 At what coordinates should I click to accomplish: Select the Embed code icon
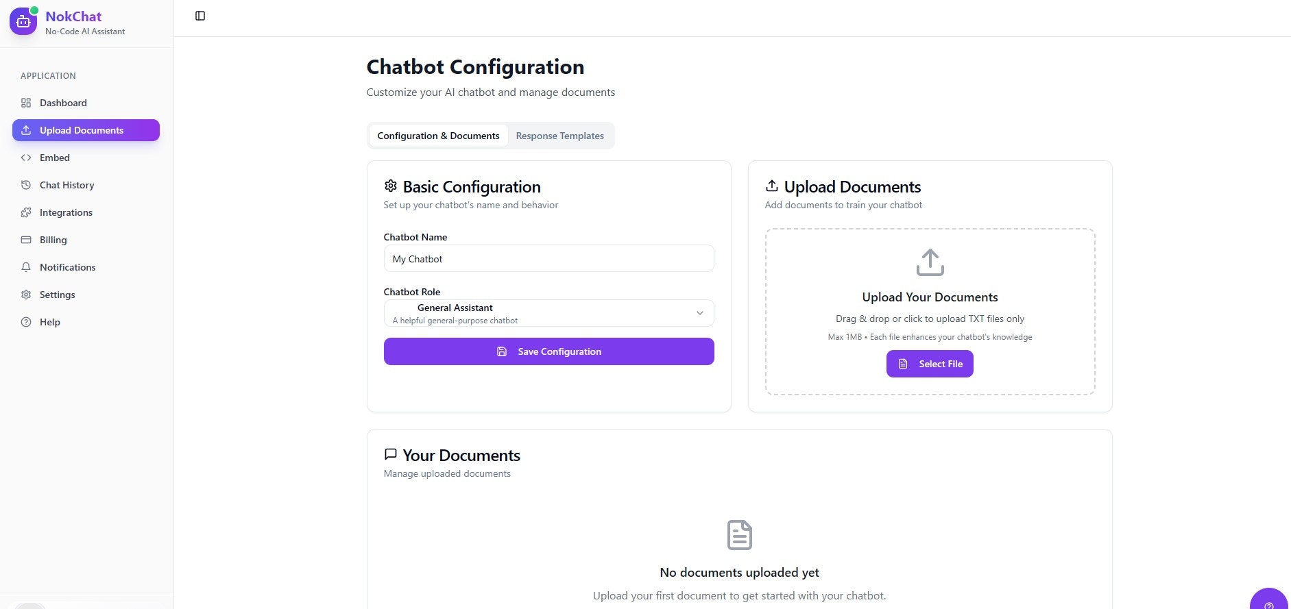(x=26, y=158)
